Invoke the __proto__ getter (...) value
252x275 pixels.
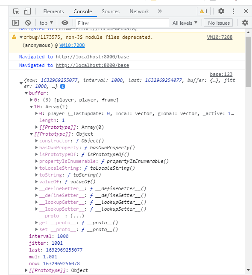click(77, 216)
